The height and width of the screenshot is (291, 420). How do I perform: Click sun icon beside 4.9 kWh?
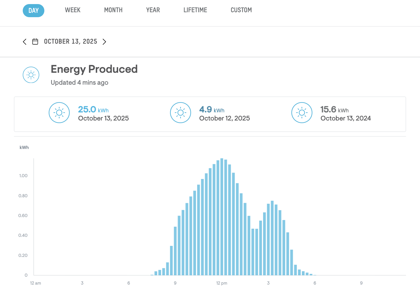click(181, 113)
